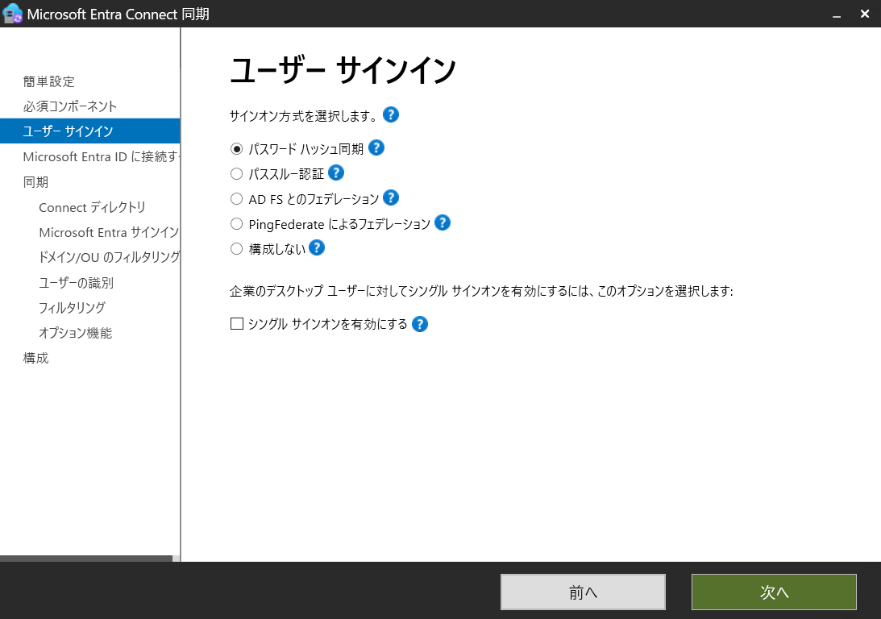Viewport: 881px width, 619px height.
Task: Open help for PingFederate によるフェデレーション
Action: coord(443,222)
